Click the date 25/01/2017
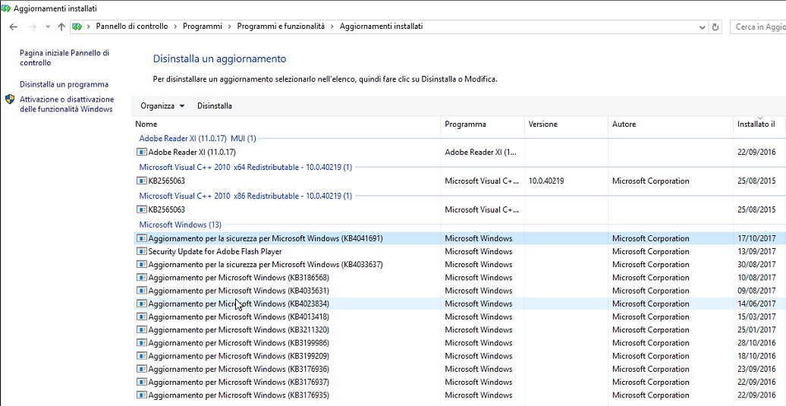 point(756,330)
